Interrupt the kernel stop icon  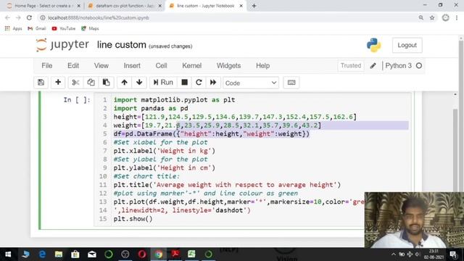pos(185,83)
